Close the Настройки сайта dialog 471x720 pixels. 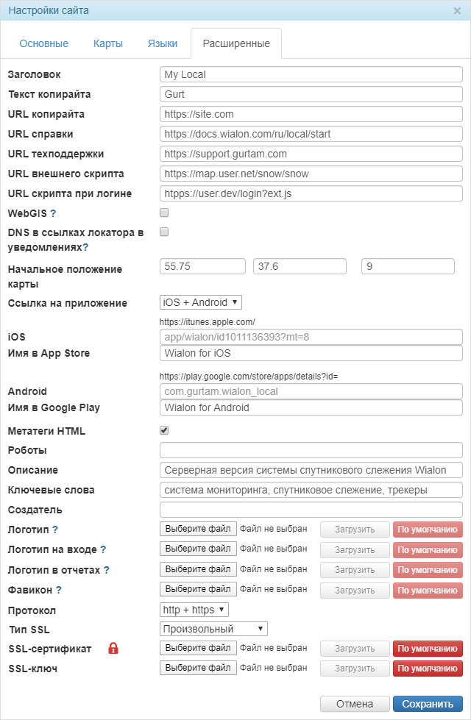point(457,11)
